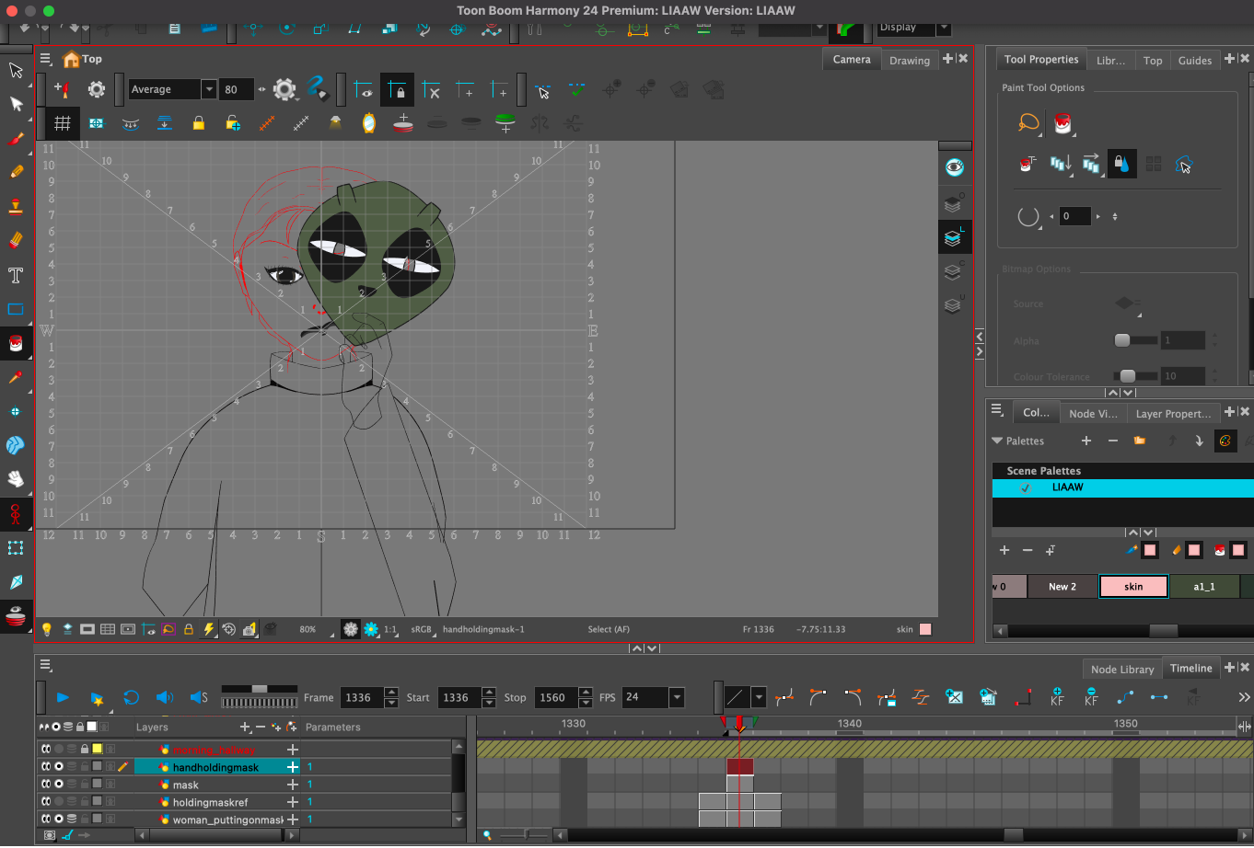Click the Show Grid icon
This screenshot has height=848, width=1254.
coord(63,122)
